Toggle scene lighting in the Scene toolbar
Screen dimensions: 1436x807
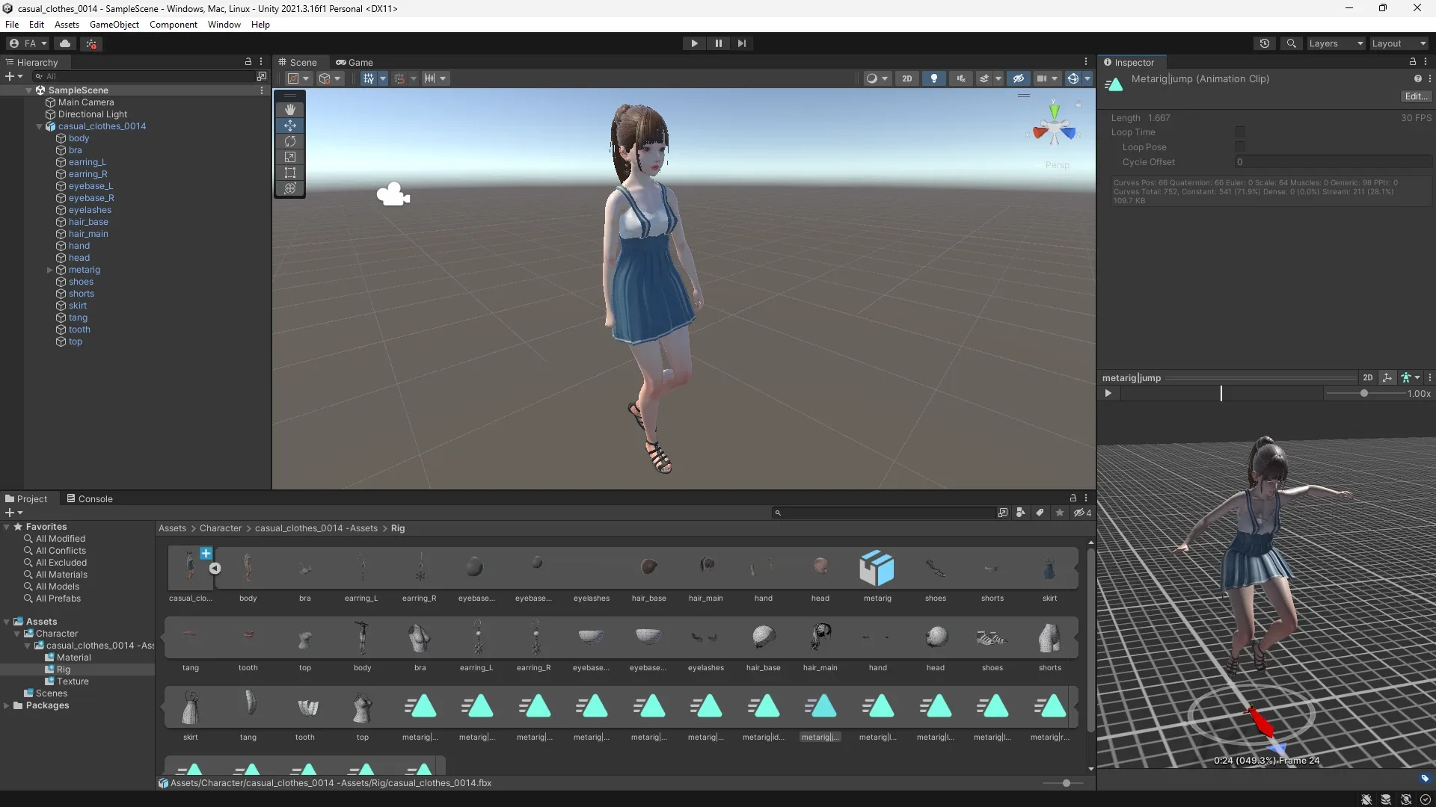pos(933,78)
